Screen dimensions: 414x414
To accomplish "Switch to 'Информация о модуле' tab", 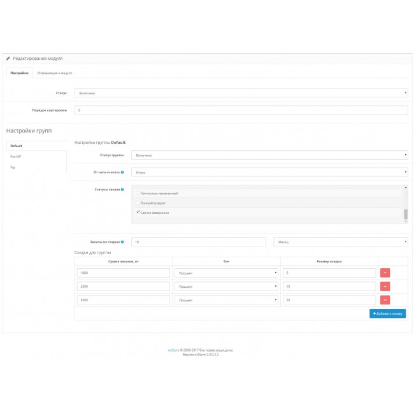I will point(54,73).
